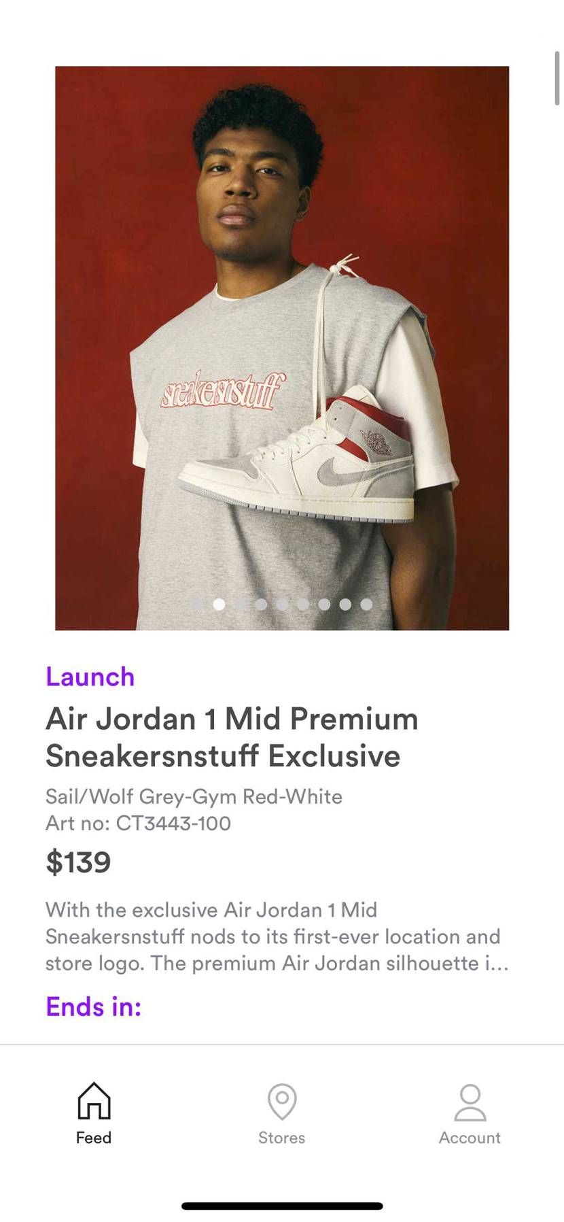Click the Art no CT3443-100 text
This screenshot has width=564, height=1222.
tap(138, 824)
